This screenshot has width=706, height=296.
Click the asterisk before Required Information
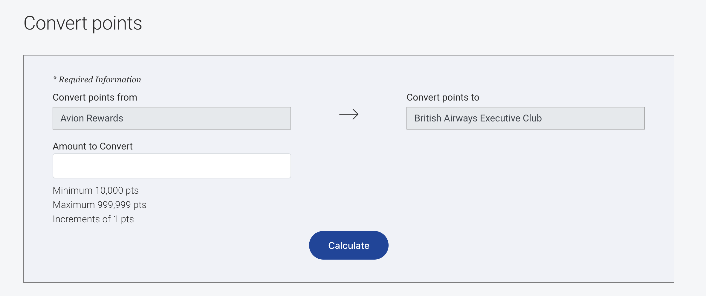click(x=55, y=78)
